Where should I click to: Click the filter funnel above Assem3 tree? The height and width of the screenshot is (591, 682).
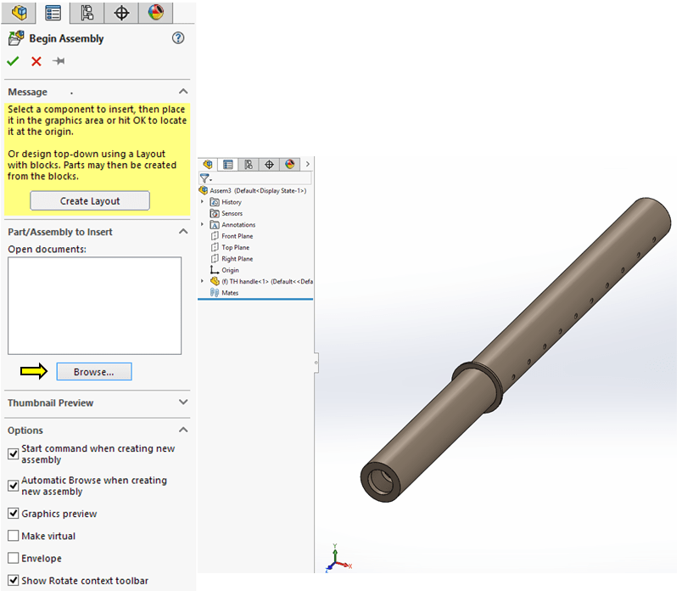pyautogui.click(x=204, y=178)
